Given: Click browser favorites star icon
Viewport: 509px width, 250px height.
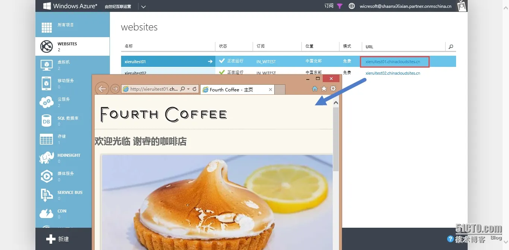Looking at the screenshot, I should click(324, 88).
